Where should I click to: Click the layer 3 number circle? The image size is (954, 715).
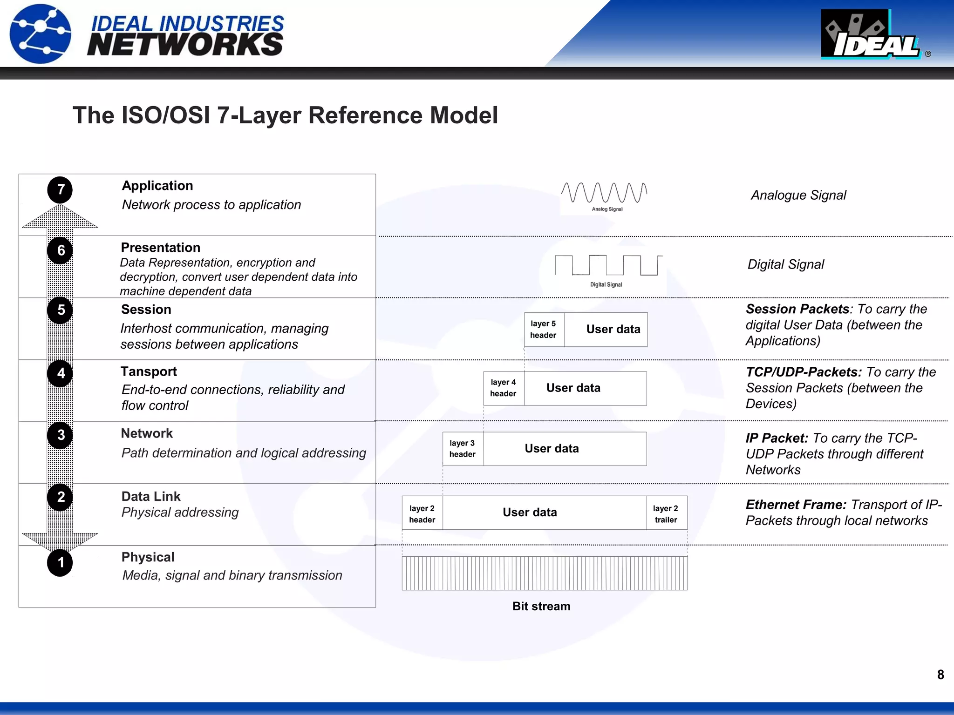(x=60, y=436)
